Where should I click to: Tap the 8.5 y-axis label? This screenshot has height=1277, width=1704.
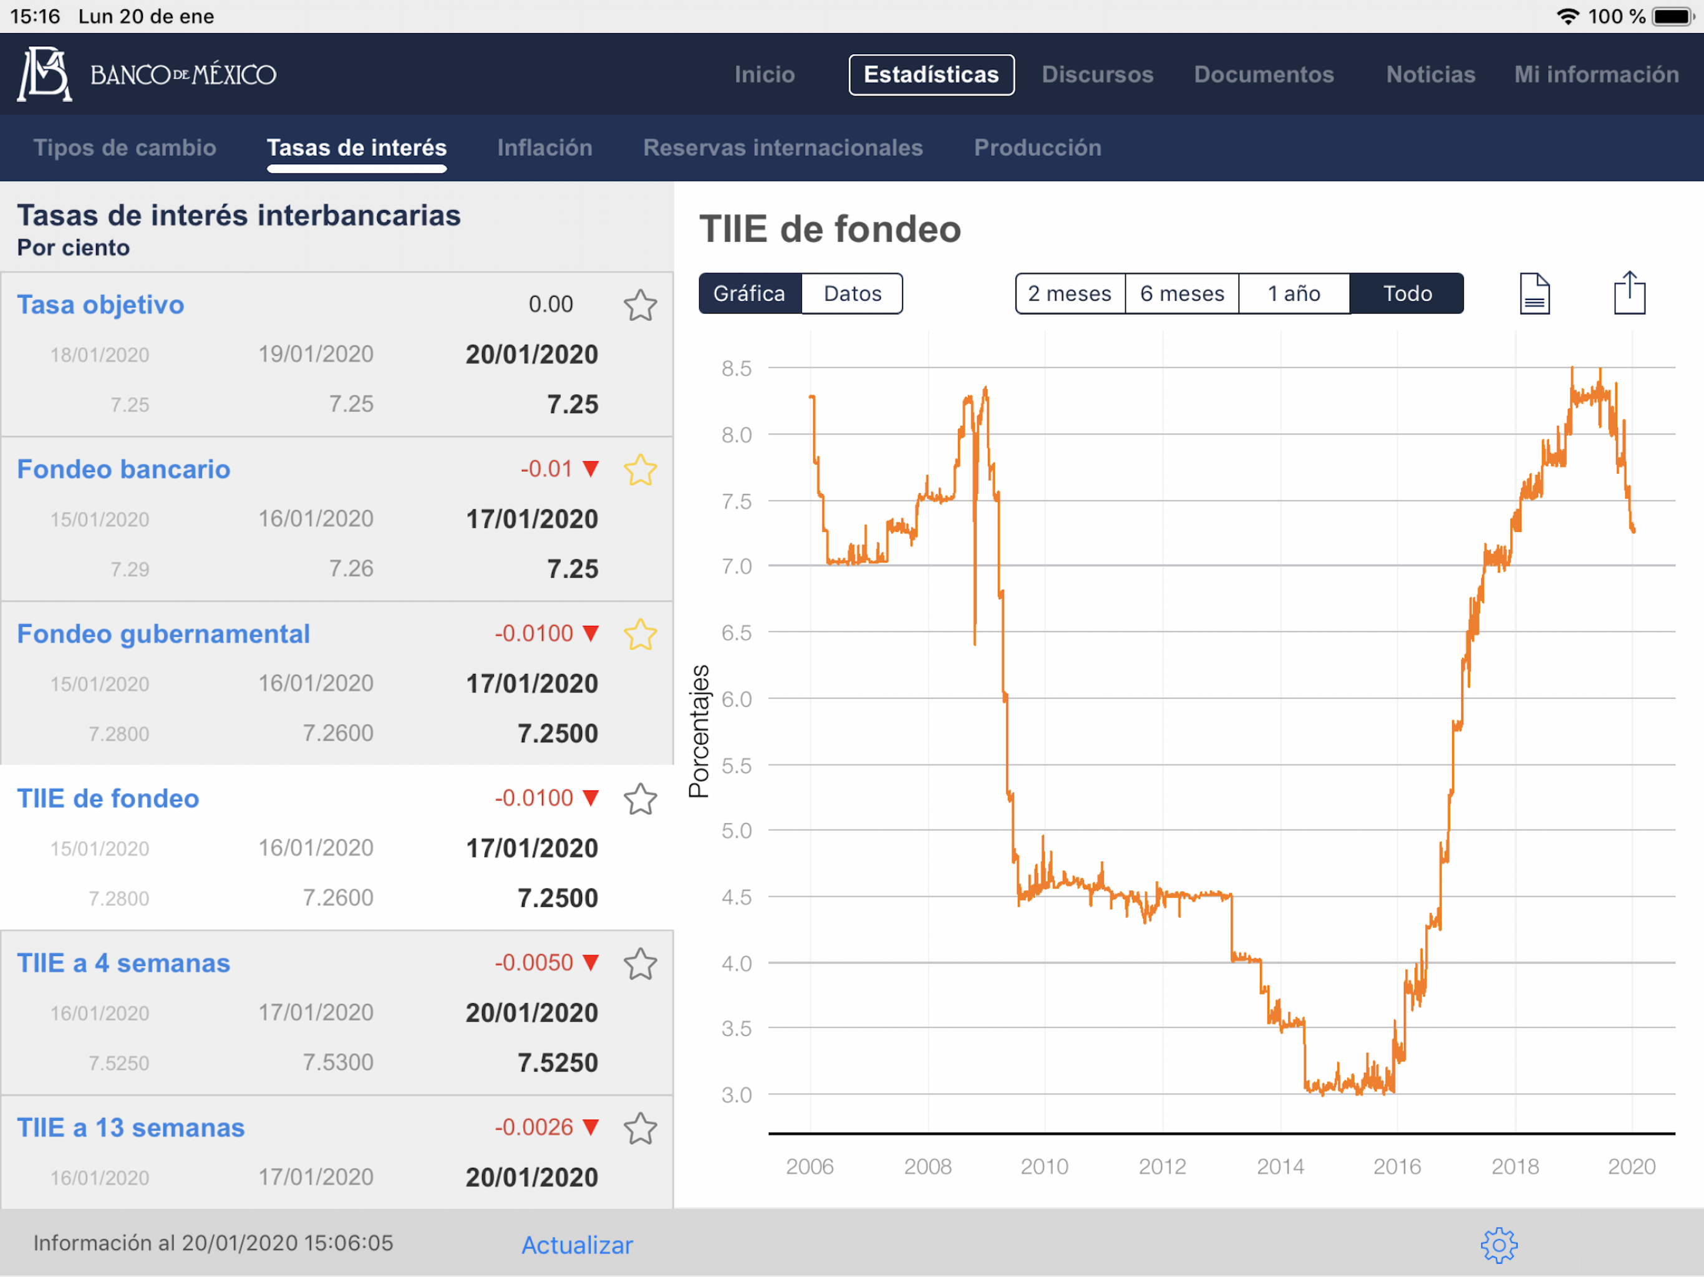click(x=736, y=368)
